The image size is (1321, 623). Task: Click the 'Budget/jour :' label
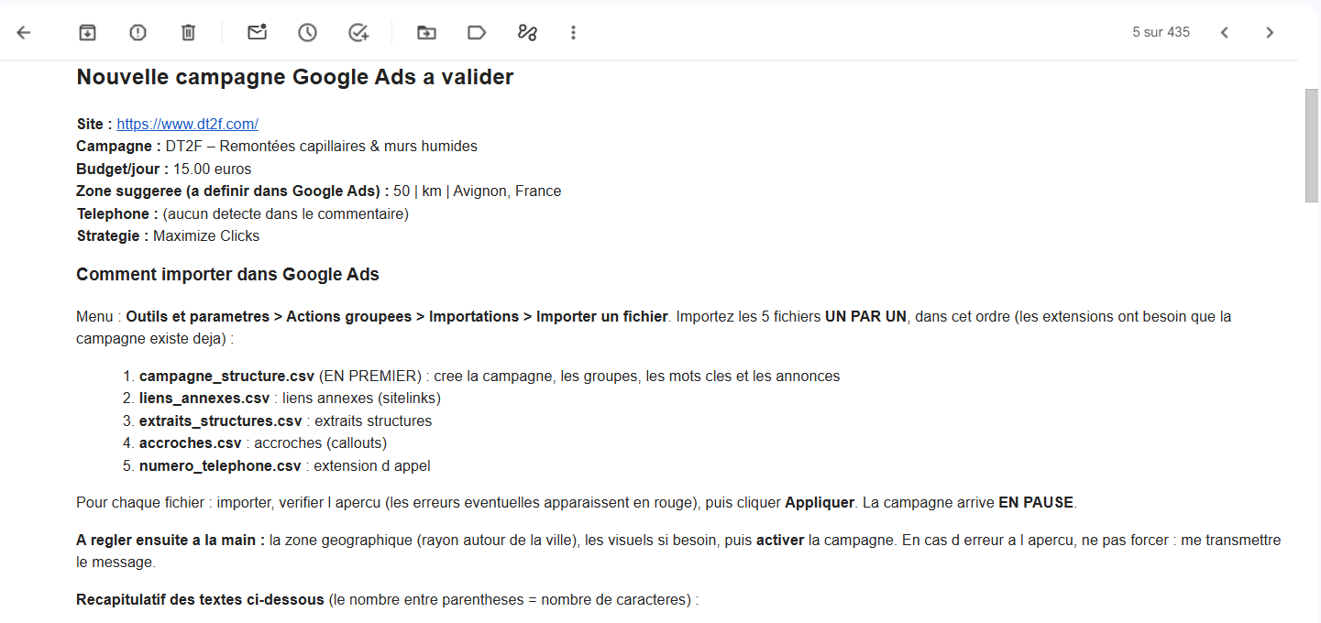[x=123, y=169]
